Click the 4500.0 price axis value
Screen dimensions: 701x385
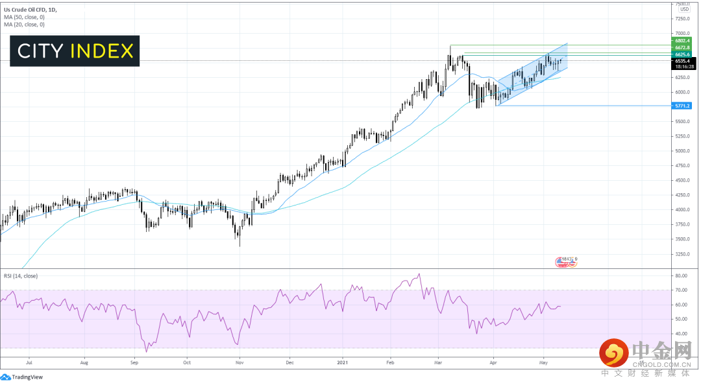pyautogui.click(x=683, y=180)
